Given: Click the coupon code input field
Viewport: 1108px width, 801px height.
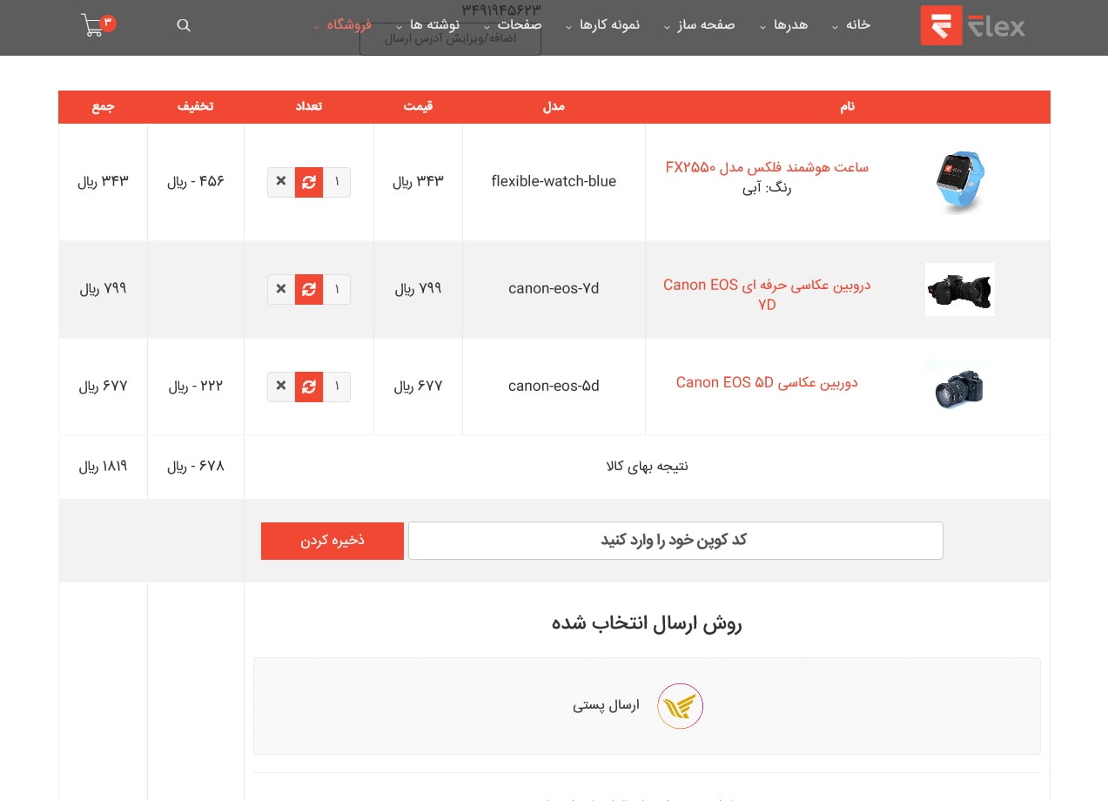Looking at the screenshot, I should coord(675,541).
